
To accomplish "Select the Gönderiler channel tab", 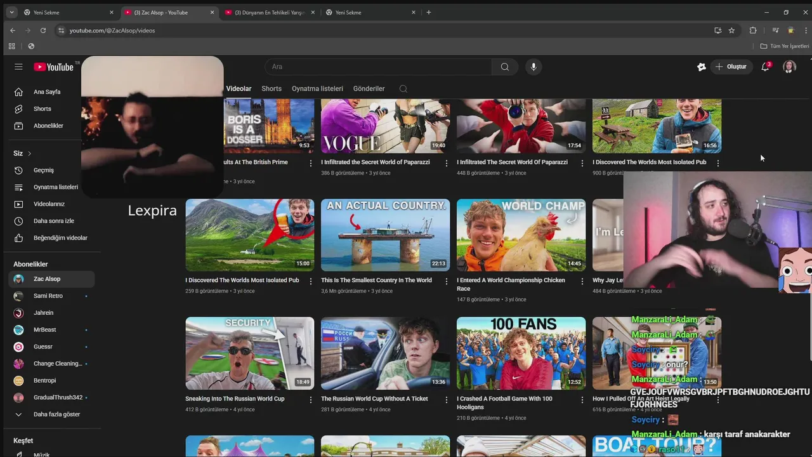I will [369, 89].
